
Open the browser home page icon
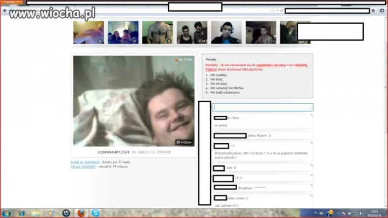click(x=373, y=11)
